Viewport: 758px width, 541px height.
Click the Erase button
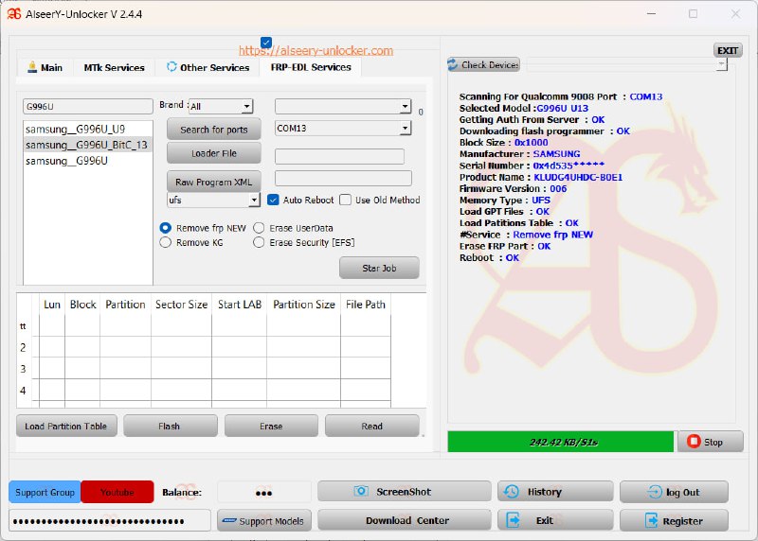pos(271,427)
